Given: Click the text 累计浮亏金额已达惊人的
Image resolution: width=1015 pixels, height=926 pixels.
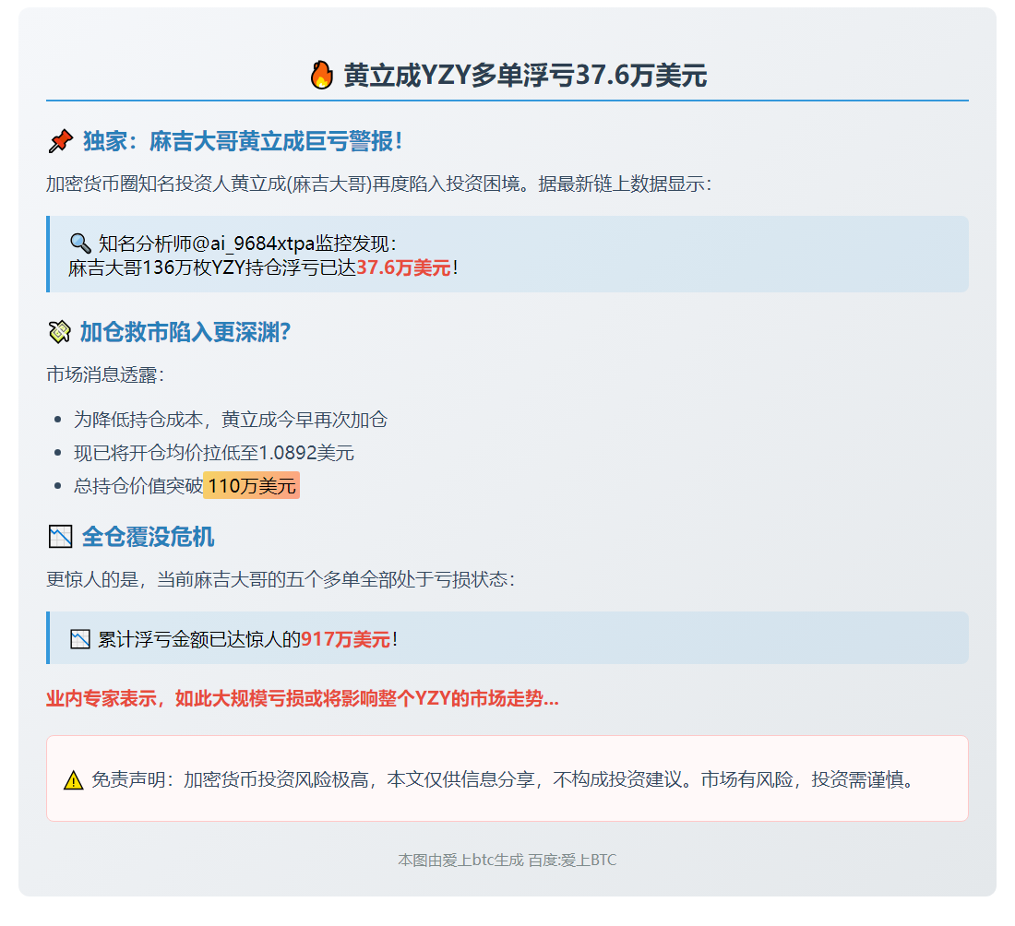Looking at the screenshot, I should tap(199, 639).
